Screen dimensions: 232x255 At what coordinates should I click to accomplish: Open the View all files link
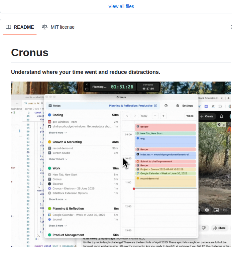tap(121, 6)
